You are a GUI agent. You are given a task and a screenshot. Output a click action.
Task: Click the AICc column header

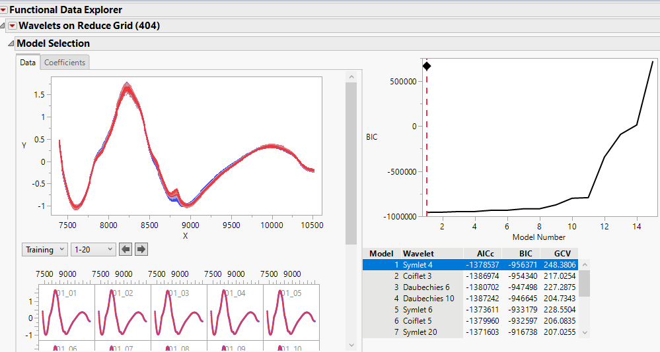coord(482,254)
